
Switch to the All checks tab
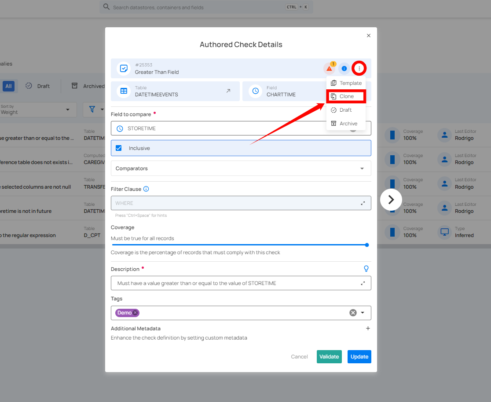(x=9, y=86)
